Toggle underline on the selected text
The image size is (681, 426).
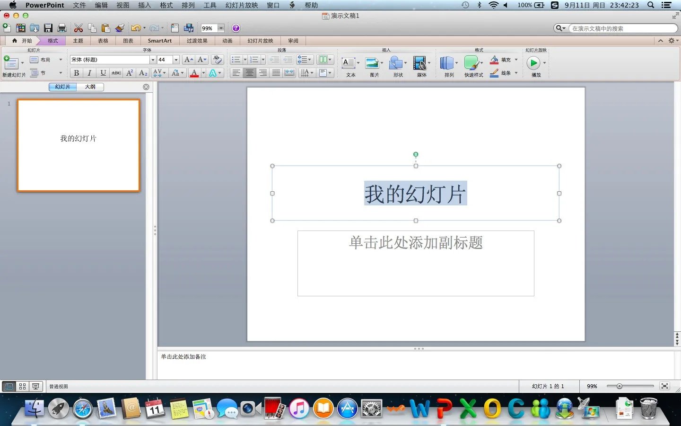tap(103, 72)
